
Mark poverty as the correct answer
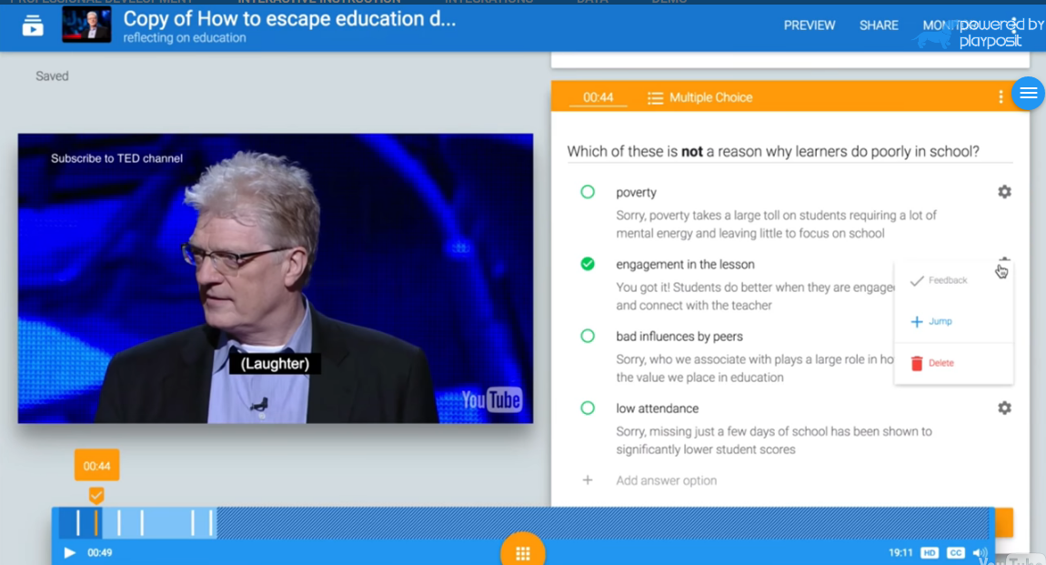click(x=588, y=192)
